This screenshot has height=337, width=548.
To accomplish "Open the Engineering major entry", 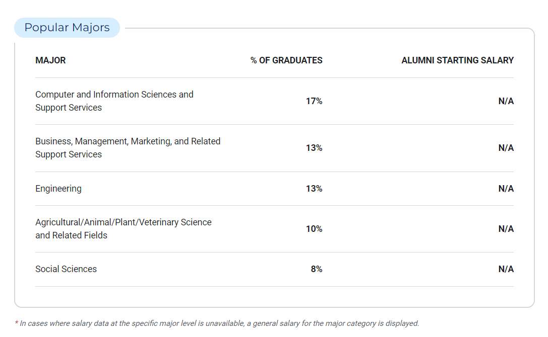I will [58, 189].
